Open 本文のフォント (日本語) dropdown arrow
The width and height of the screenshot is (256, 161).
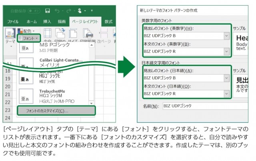(x=226, y=93)
